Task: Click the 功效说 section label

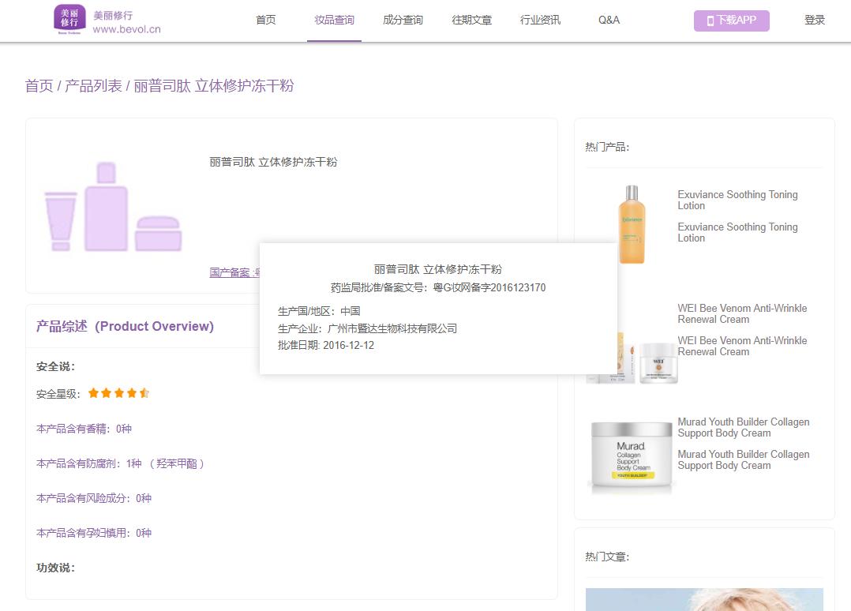Action: coord(56,568)
